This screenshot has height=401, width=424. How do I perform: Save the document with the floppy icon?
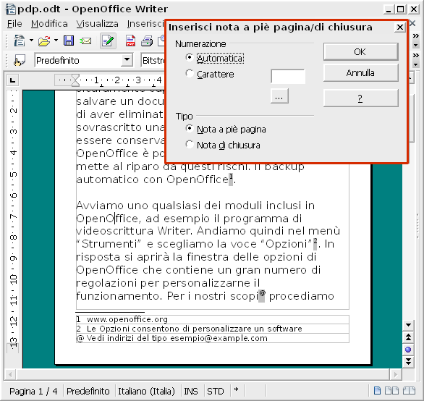point(69,41)
